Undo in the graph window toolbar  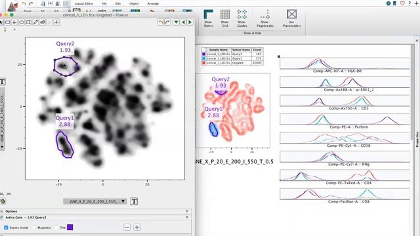pos(160,22)
